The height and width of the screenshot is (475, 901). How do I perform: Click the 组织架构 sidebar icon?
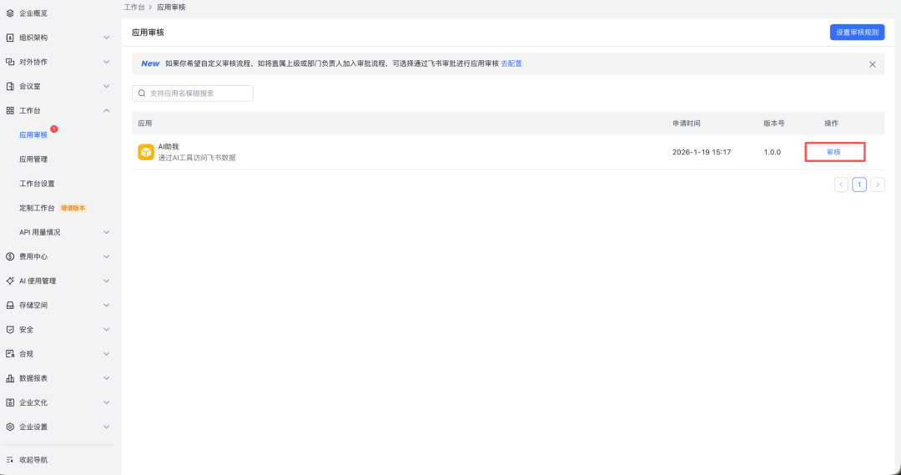click(10, 38)
